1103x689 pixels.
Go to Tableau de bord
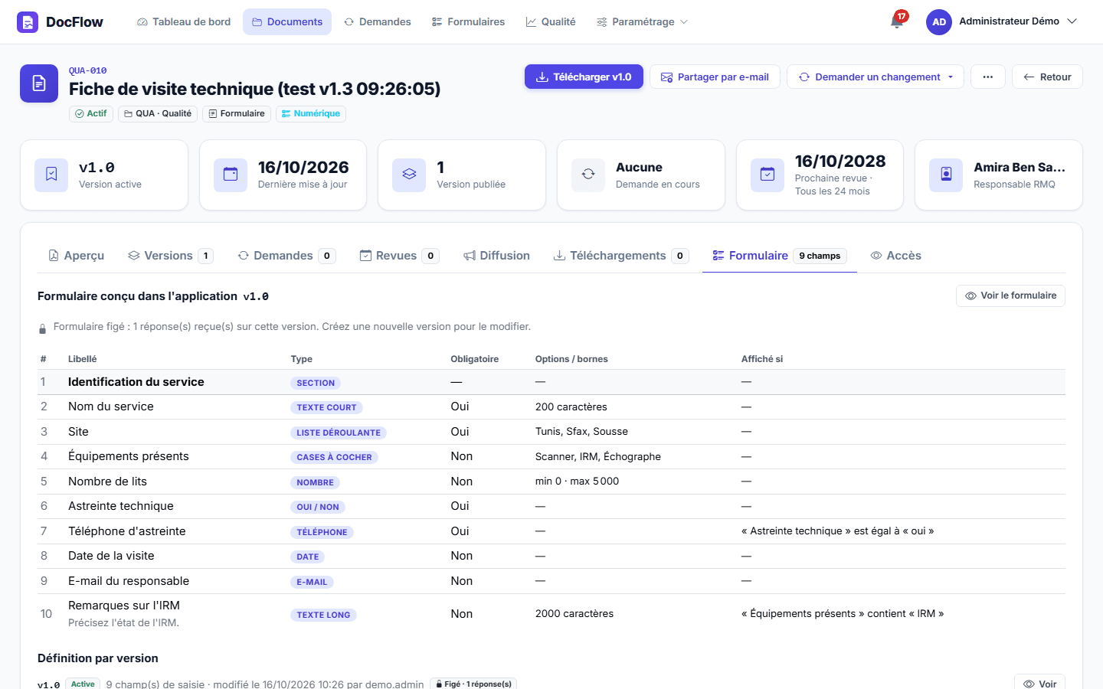[x=184, y=22]
